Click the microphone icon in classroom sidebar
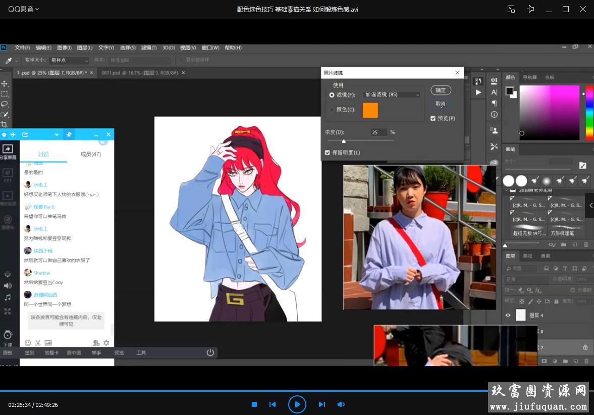This screenshot has width=594, height=415. tap(7, 274)
